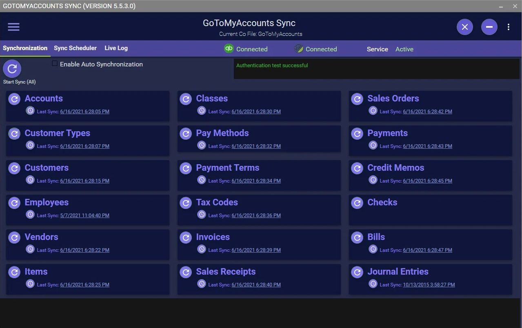Viewport: 522px width, 328px height.
Task: Click the Tax Codes heading
Action: [217, 203]
